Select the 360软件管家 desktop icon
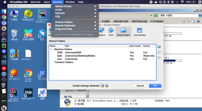Screen dimensions: 202x111 tap(28, 35)
